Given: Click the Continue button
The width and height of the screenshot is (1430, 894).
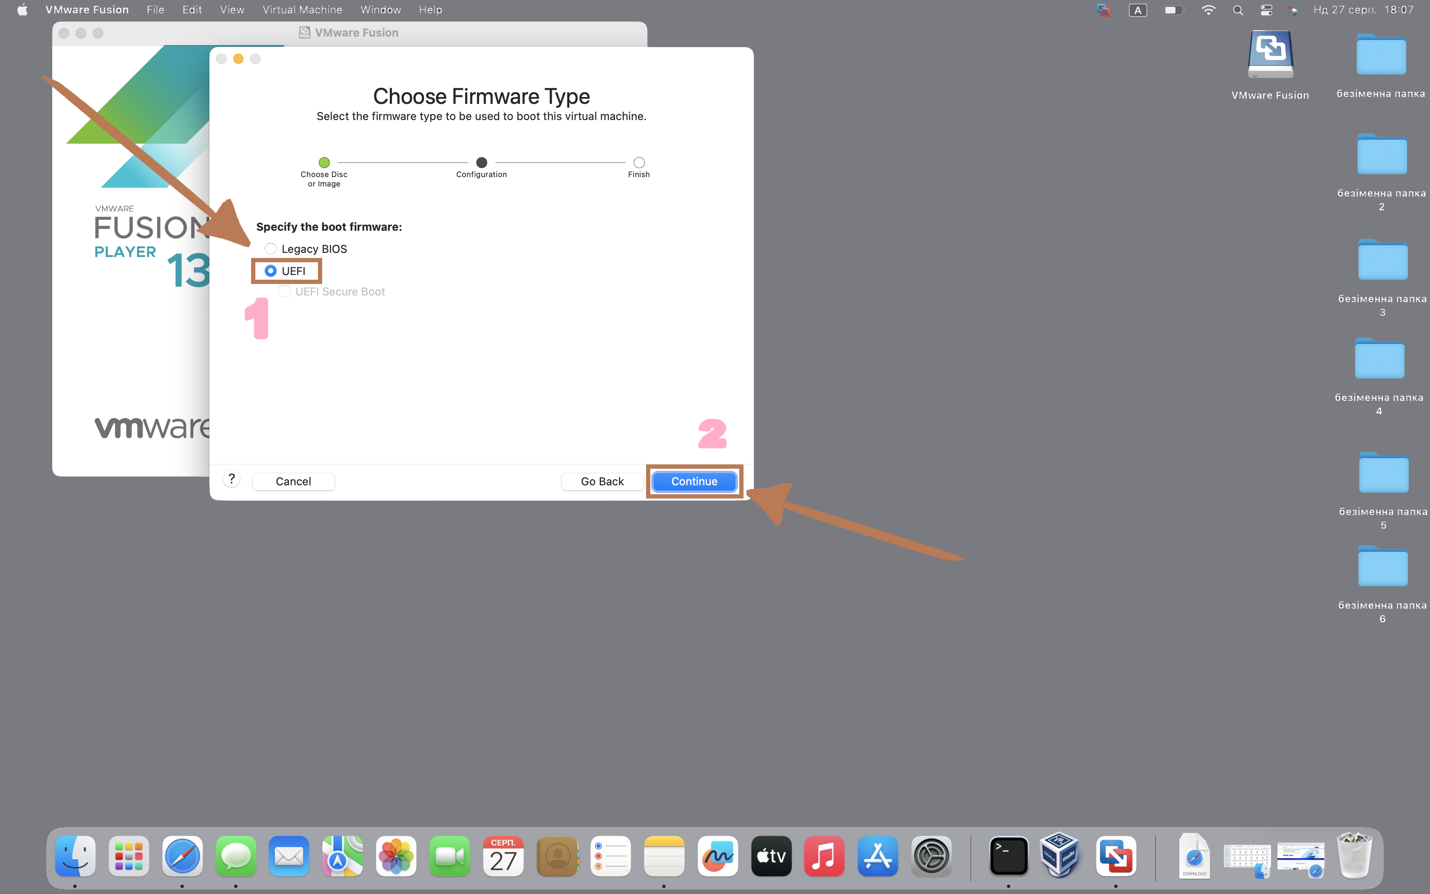Looking at the screenshot, I should pyautogui.click(x=694, y=481).
